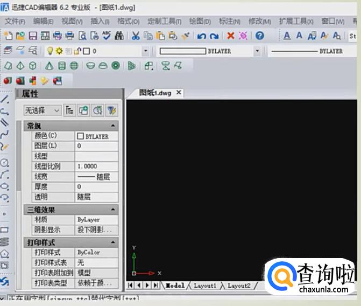Switch to the Model tab
This screenshot has width=361, height=306.
[175, 286]
